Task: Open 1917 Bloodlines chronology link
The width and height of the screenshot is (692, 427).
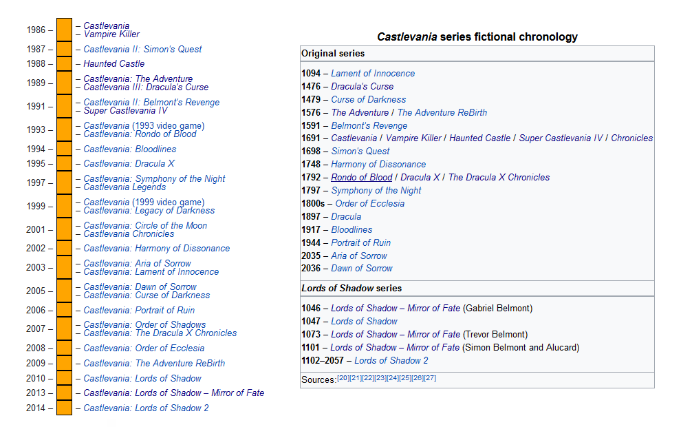Action: click(x=352, y=230)
